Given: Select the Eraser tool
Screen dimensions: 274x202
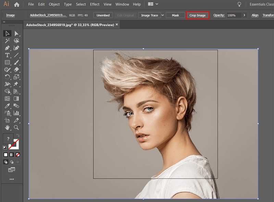Looking at the screenshot, I should [x=16, y=69].
